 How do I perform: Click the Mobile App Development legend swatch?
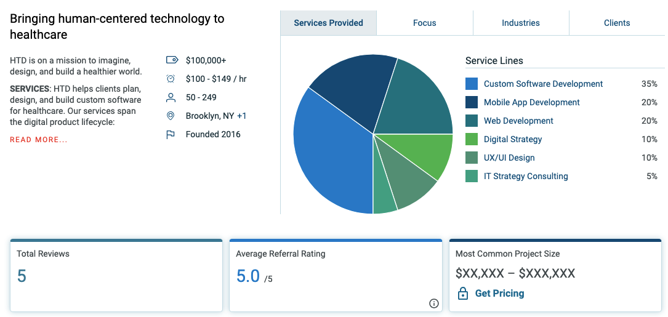pyautogui.click(x=472, y=102)
